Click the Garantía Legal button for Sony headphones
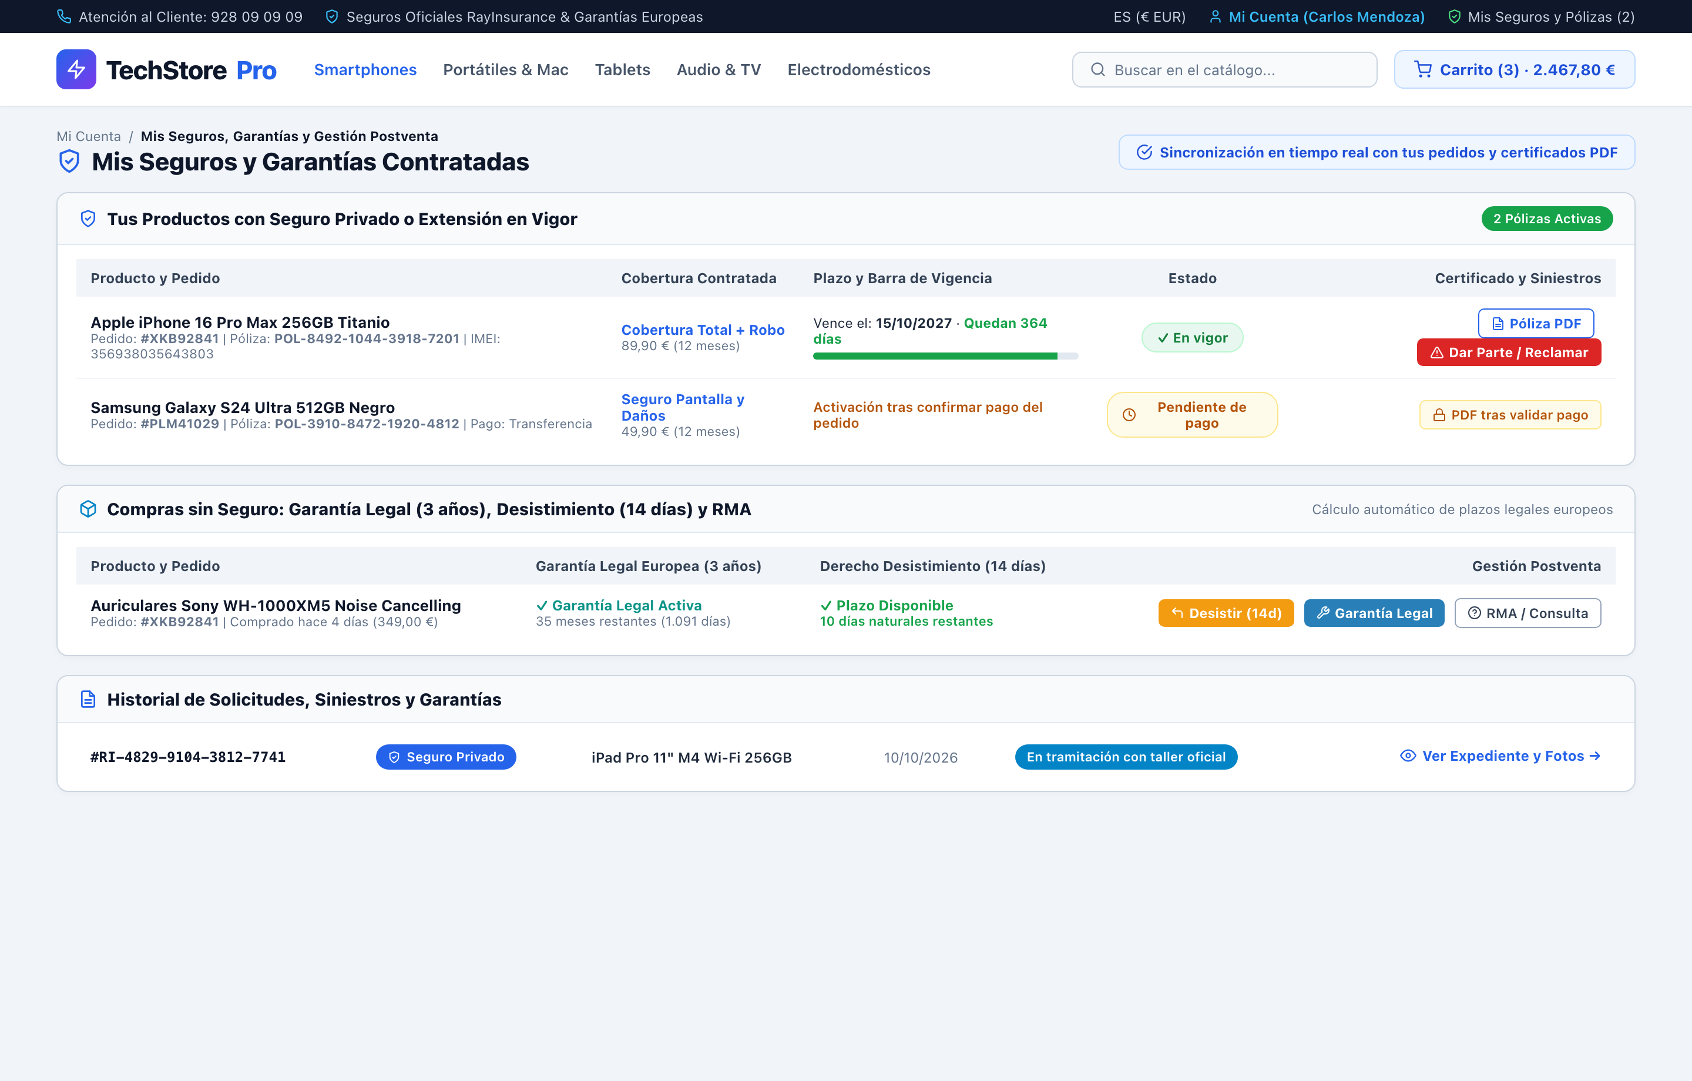Image resolution: width=1692 pixels, height=1081 pixels. pos(1374,613)
